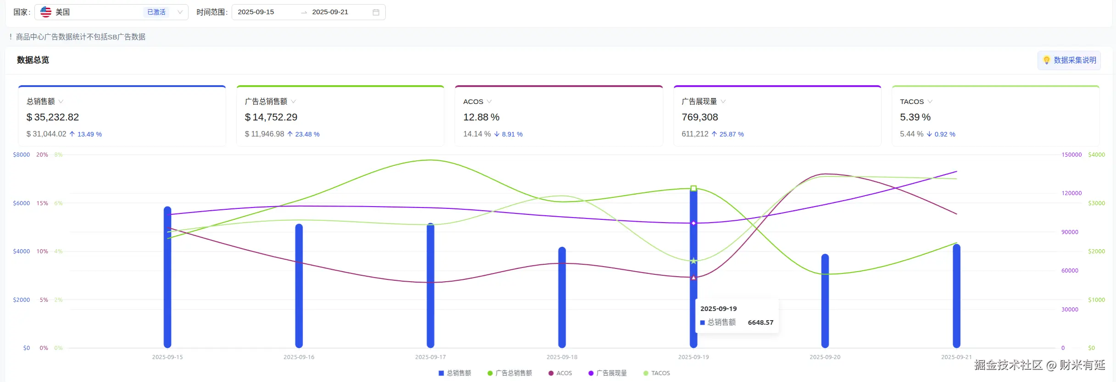
Task: Open the 数据采集说明 link
Action: pos(1075,60)
